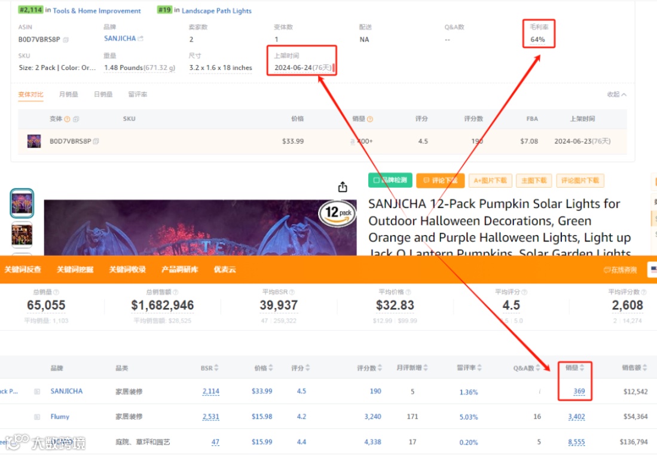Screen dimensions: 657x455
Task: Select the second product gallery thumbnail
Action: 22,235
